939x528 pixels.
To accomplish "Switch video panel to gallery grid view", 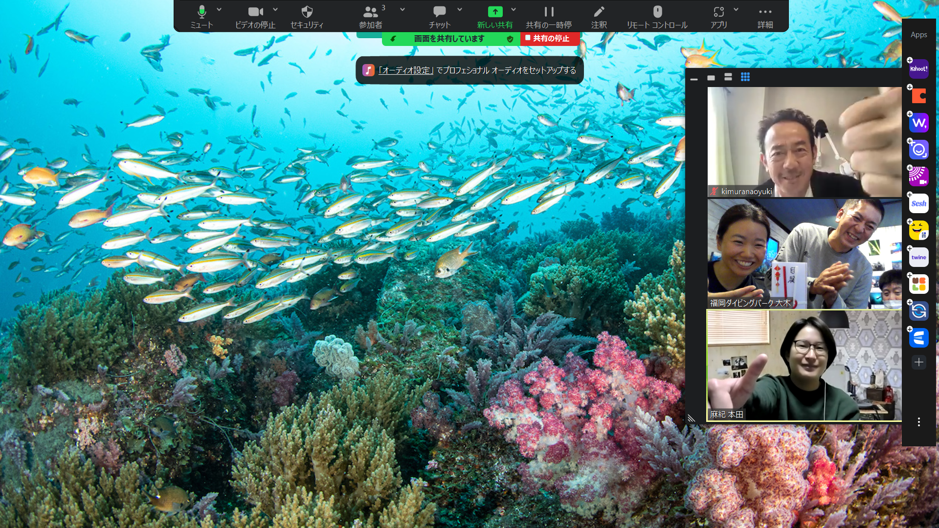I will (745, 77).
